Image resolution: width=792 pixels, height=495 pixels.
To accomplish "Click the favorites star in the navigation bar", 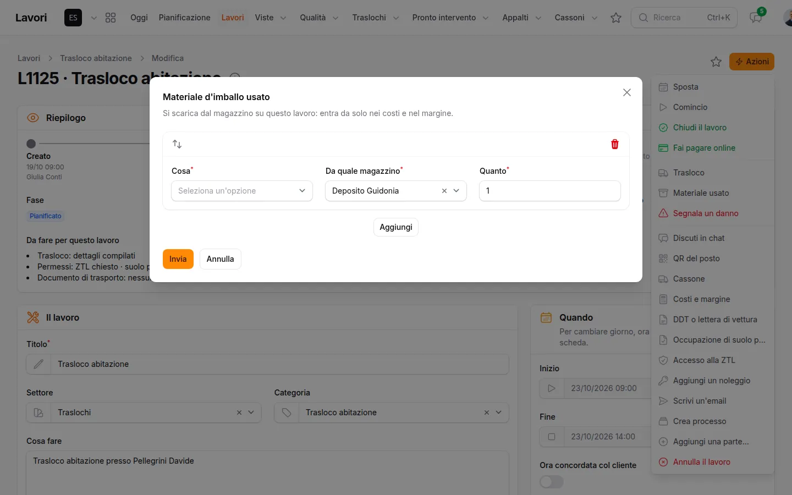I will click(x=616, y=18).
